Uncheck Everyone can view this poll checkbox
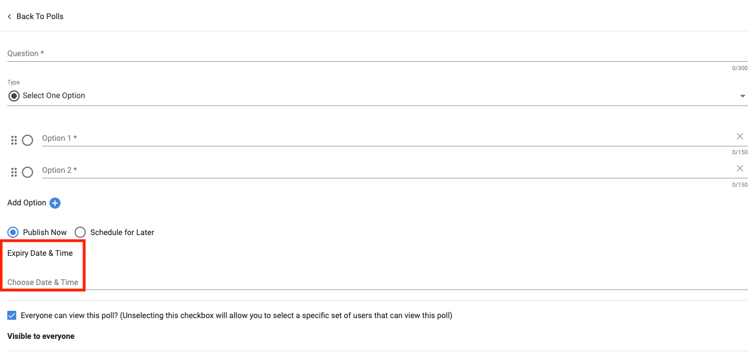 pyautogui.click(x=12, y=315)
